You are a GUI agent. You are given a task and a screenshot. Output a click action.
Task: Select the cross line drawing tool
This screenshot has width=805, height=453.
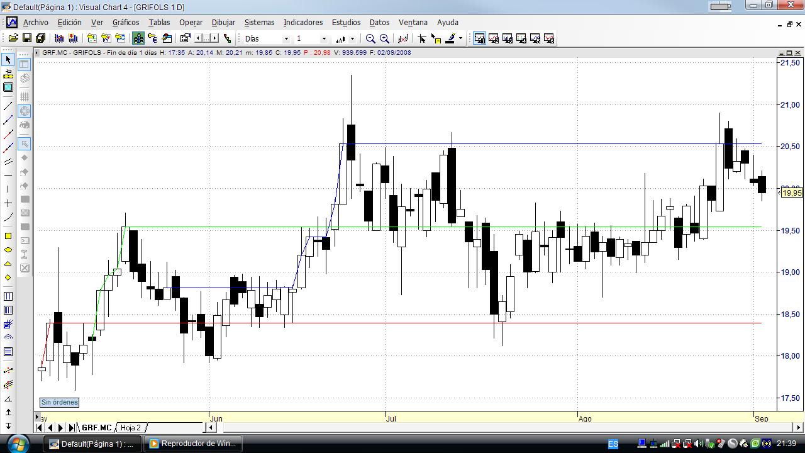tap(8, 203)
